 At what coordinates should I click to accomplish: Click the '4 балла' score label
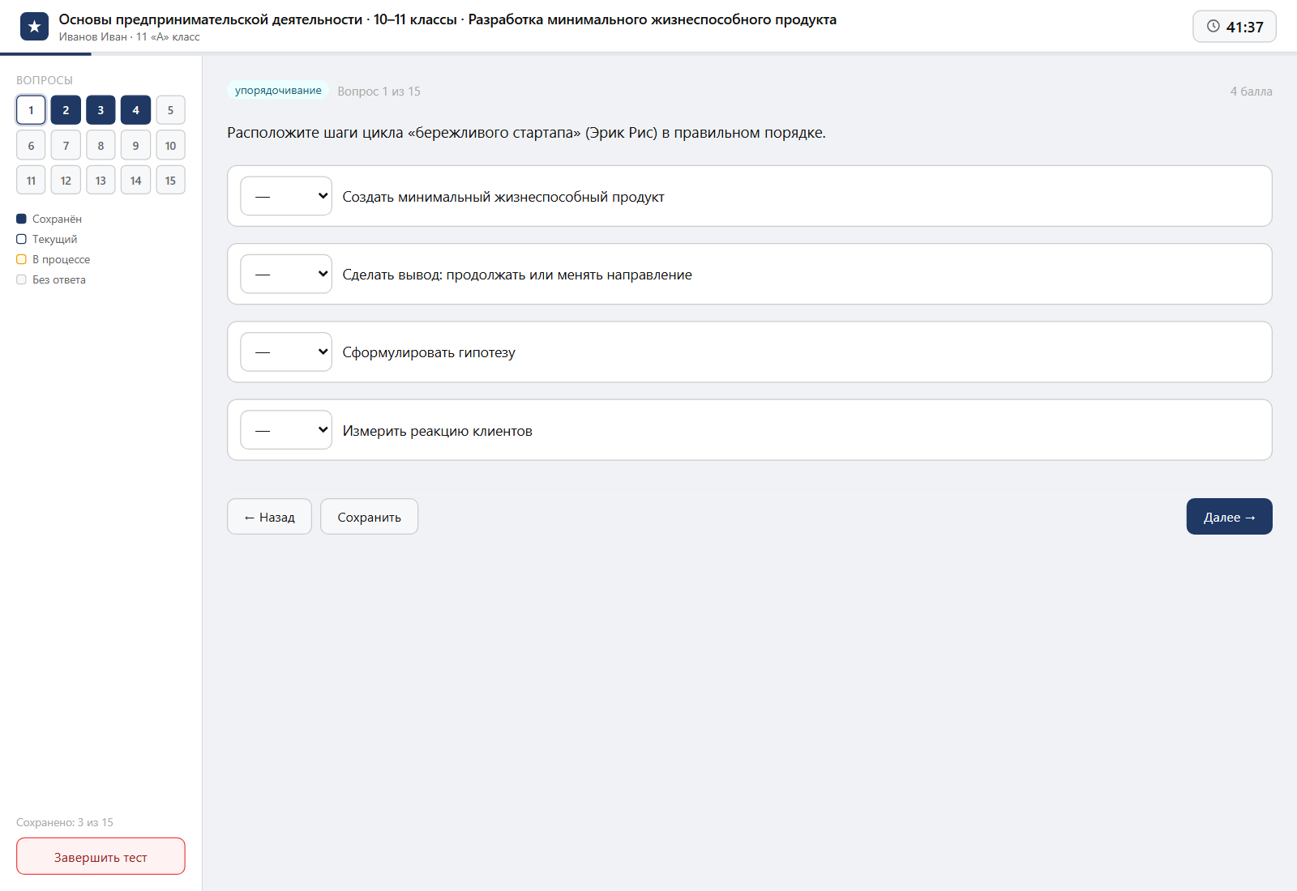[x=1251, y=92]
